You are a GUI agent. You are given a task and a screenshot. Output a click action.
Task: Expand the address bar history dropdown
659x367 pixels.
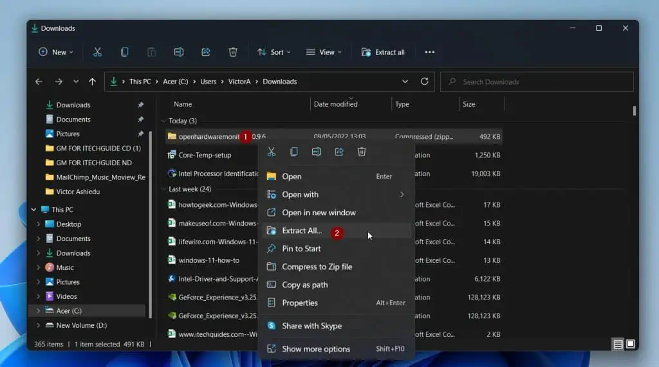coord(405,82)
